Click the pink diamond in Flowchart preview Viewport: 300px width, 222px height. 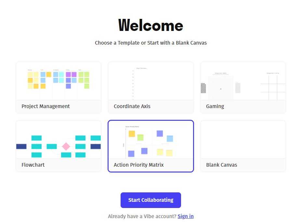[66, 146]
